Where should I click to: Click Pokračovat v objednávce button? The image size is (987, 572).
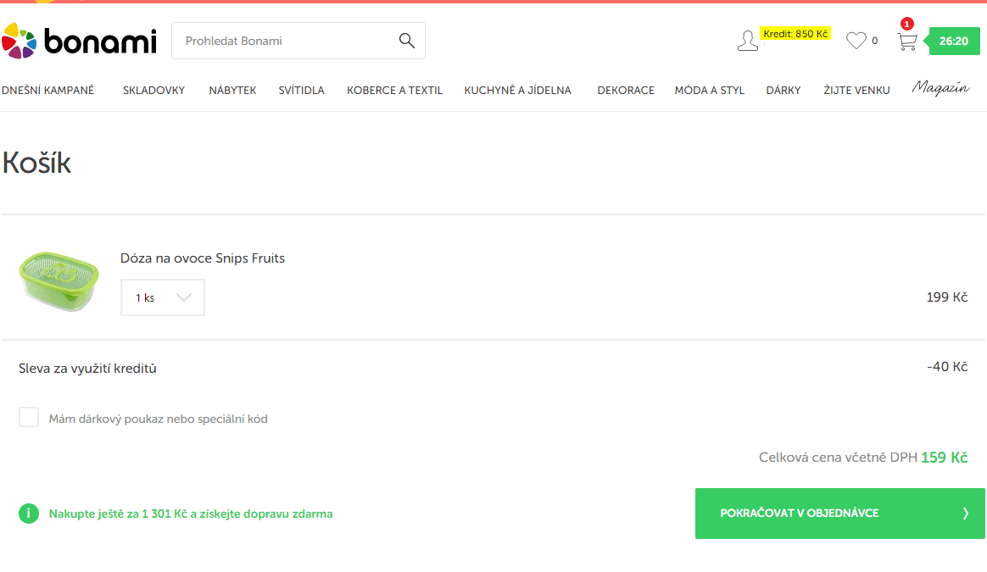point(839,514)
